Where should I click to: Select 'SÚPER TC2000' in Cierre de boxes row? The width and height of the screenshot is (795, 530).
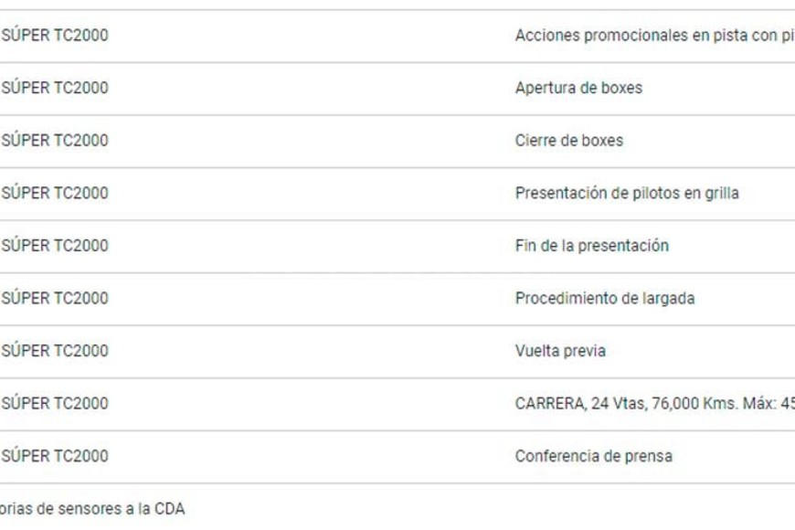tap(55, 141)
